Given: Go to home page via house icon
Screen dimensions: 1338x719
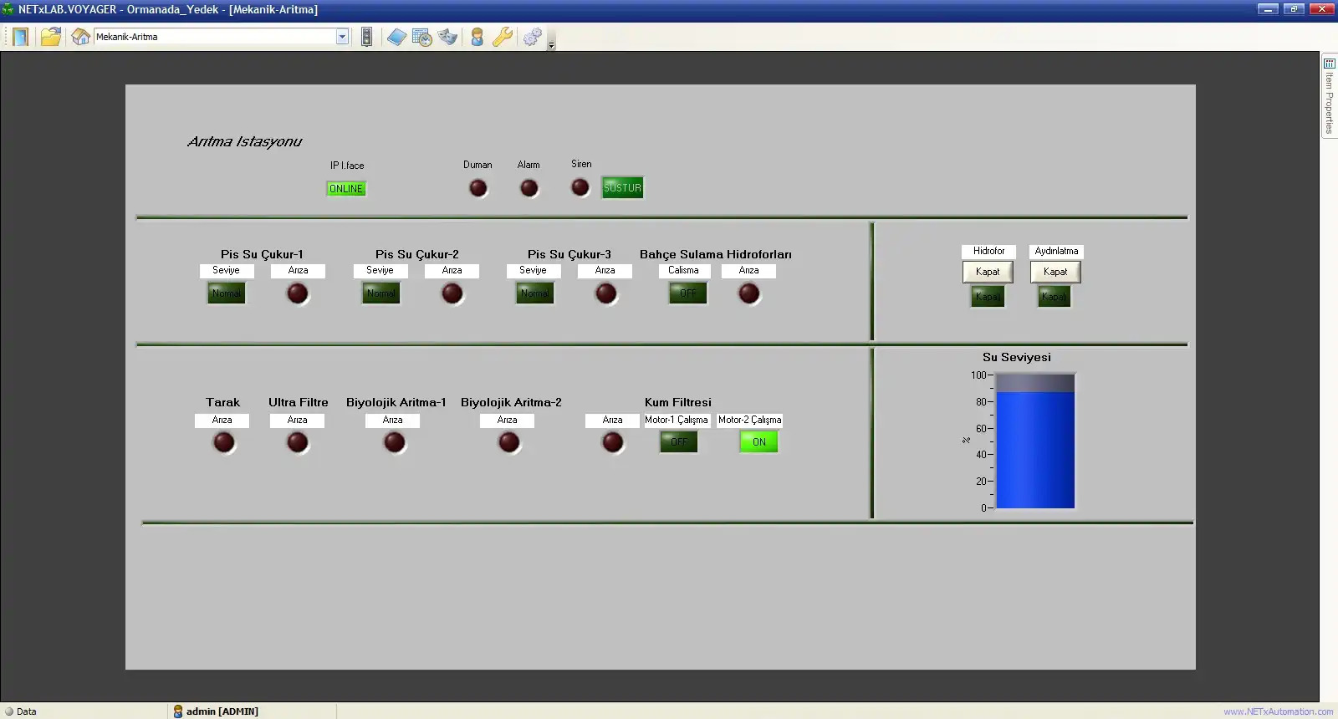Looking at the screenshot, I should [80, 37].
